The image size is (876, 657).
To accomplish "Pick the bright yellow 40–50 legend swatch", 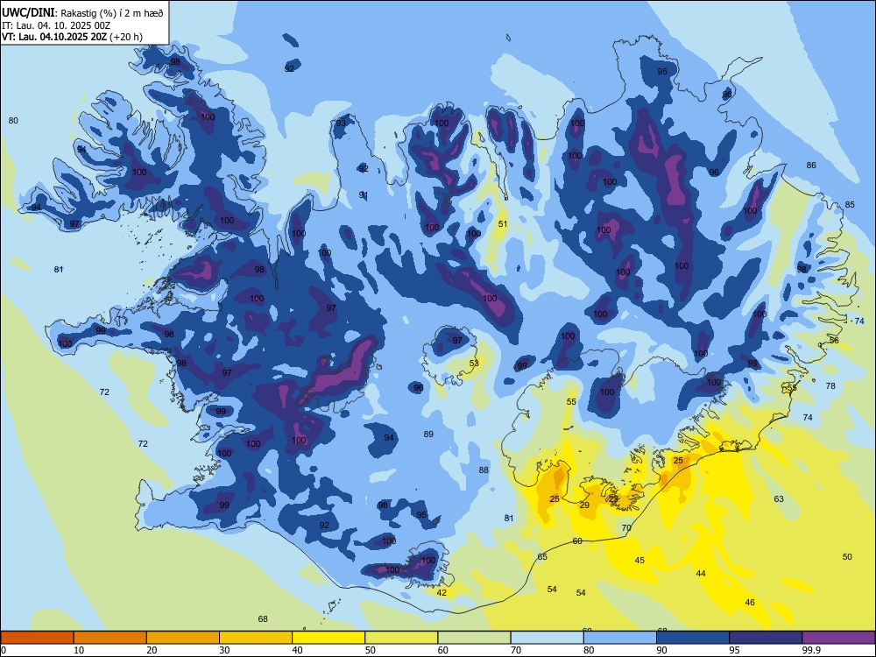I will point(328,638).
